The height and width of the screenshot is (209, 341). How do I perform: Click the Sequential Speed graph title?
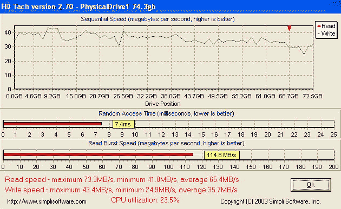click(x=158, y=19)
